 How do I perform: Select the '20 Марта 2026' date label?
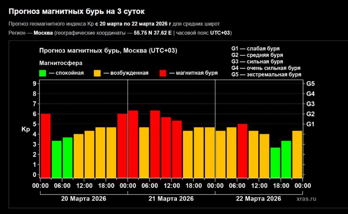click(84, 199)
